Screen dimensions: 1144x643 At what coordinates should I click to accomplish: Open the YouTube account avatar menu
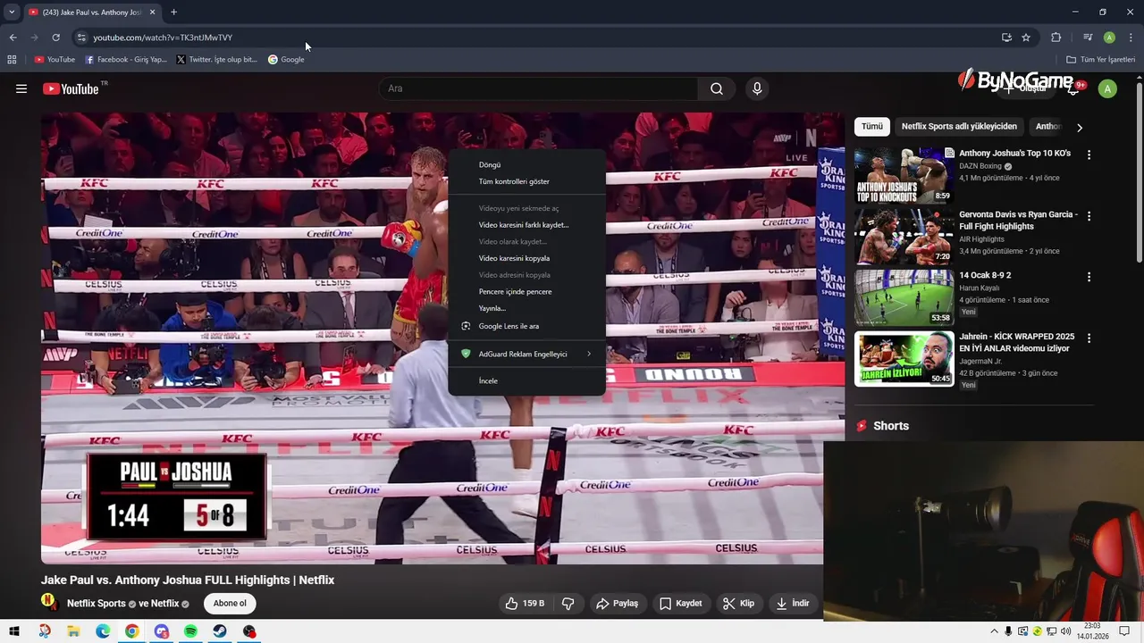tap(1107, 88)
